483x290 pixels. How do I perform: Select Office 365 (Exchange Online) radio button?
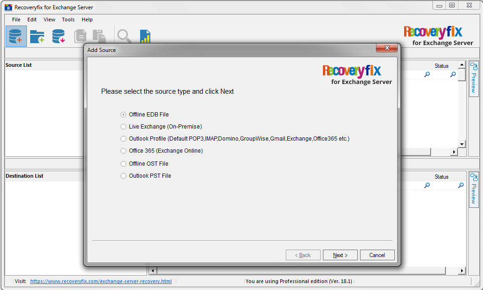tap(123, 151)
